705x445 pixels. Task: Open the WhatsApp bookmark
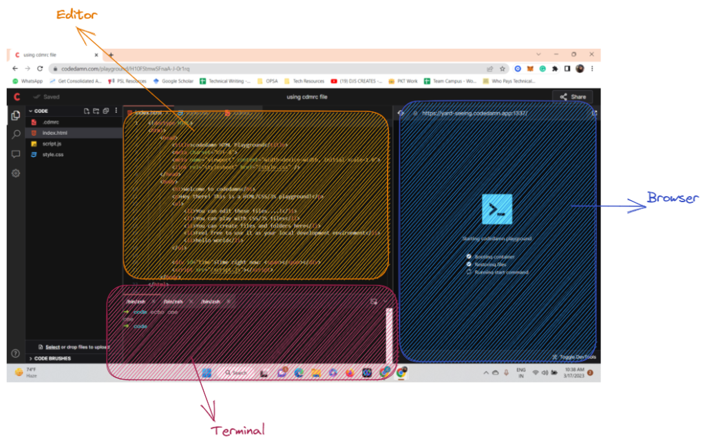tap(28, 81)
